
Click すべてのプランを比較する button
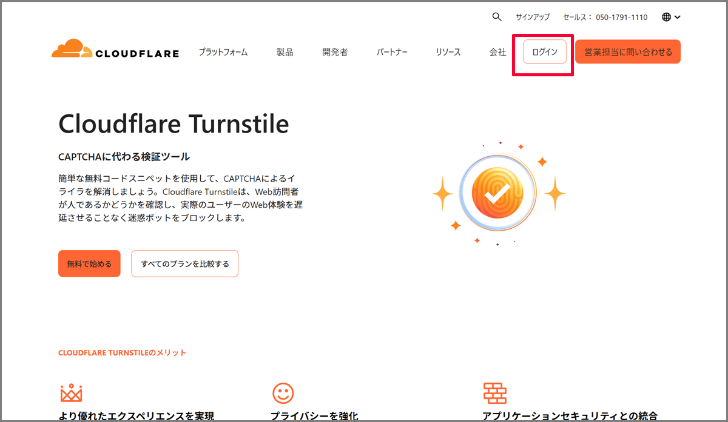tap(185, 264)
